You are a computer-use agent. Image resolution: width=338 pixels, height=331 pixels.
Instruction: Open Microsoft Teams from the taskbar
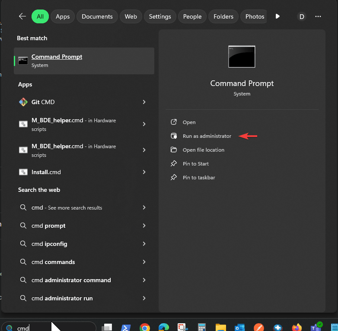click(316, 327)
